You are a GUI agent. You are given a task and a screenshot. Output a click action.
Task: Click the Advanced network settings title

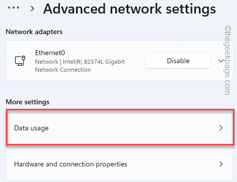[x=129, y=9]
